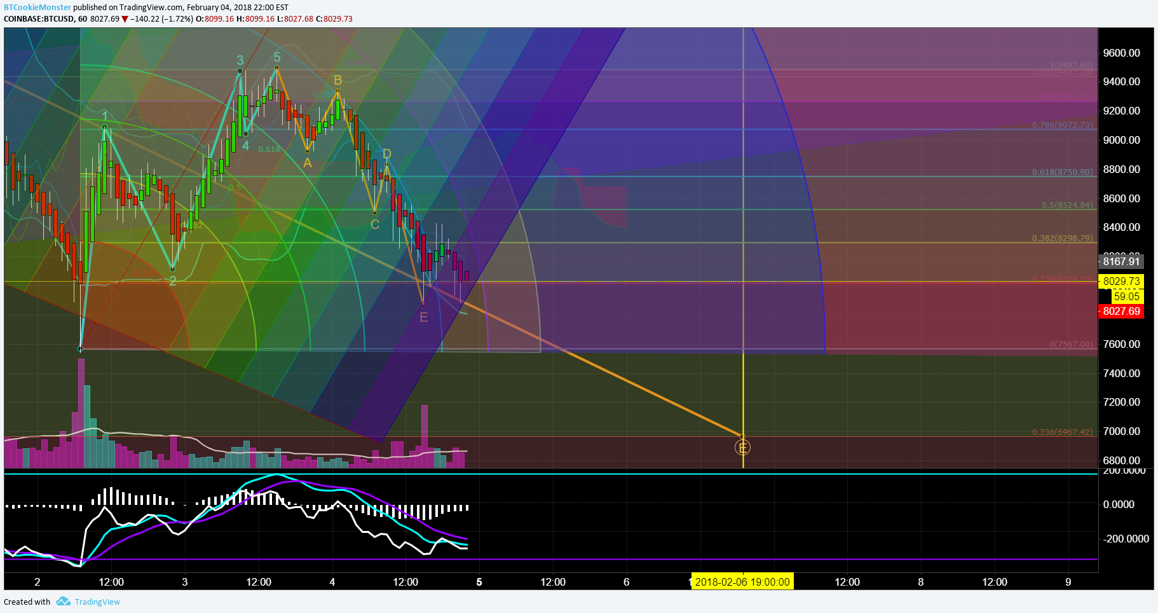Click the 9000.00 price axis label

(x=1122, y=140)
